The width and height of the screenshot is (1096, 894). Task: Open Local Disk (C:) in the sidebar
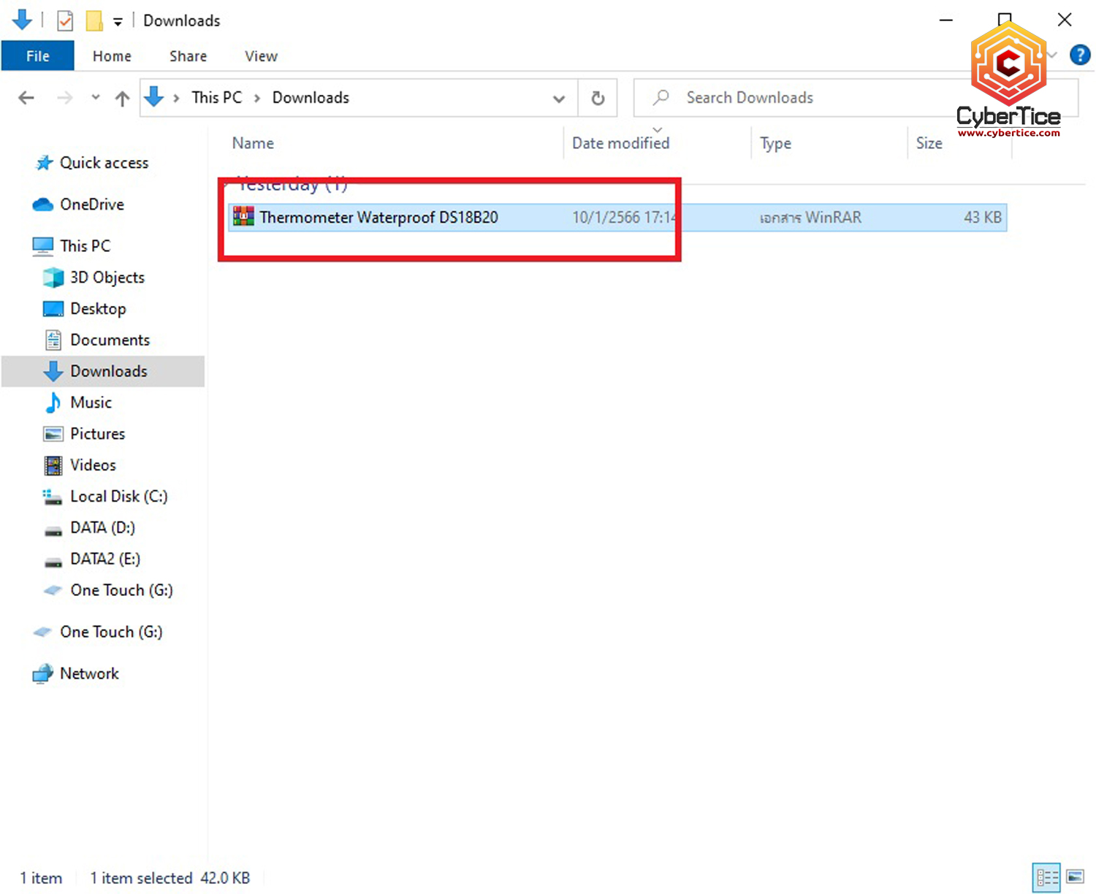pos(118,497)
